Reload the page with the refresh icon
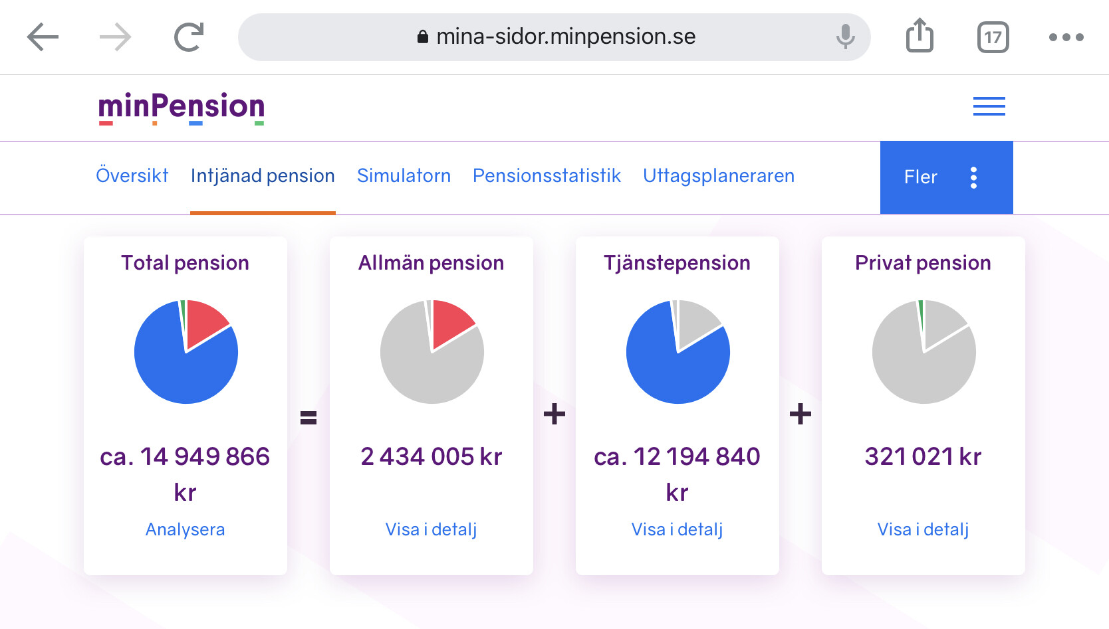Screen dimensions: 1109x629 (189, 37)
